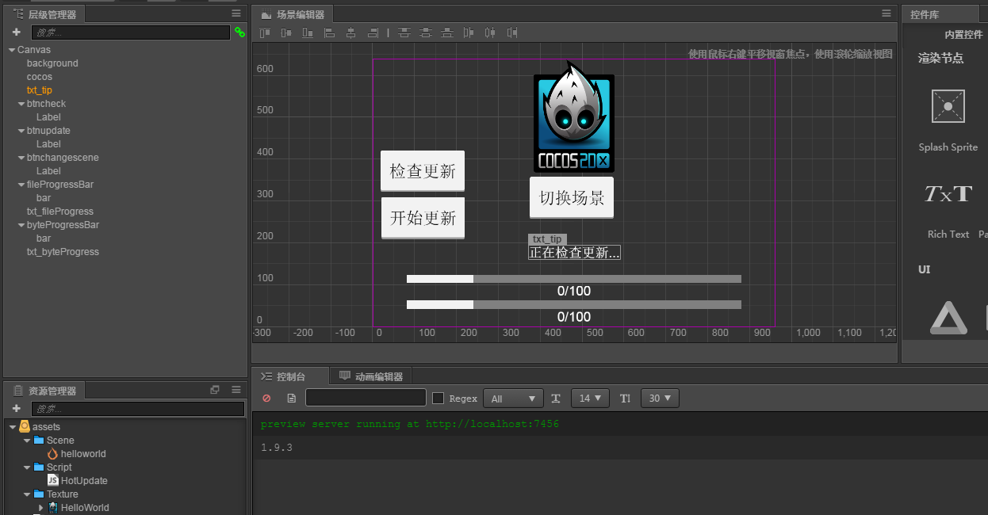The width and height of the screenshot is (988, 515).
Task: Select the 场景编辑器 tab
Action: [293, 14]
